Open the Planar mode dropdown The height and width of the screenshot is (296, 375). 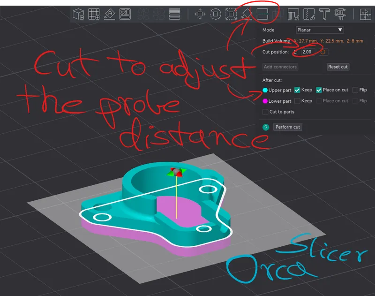pyautogui.click(x=320, y=30)
